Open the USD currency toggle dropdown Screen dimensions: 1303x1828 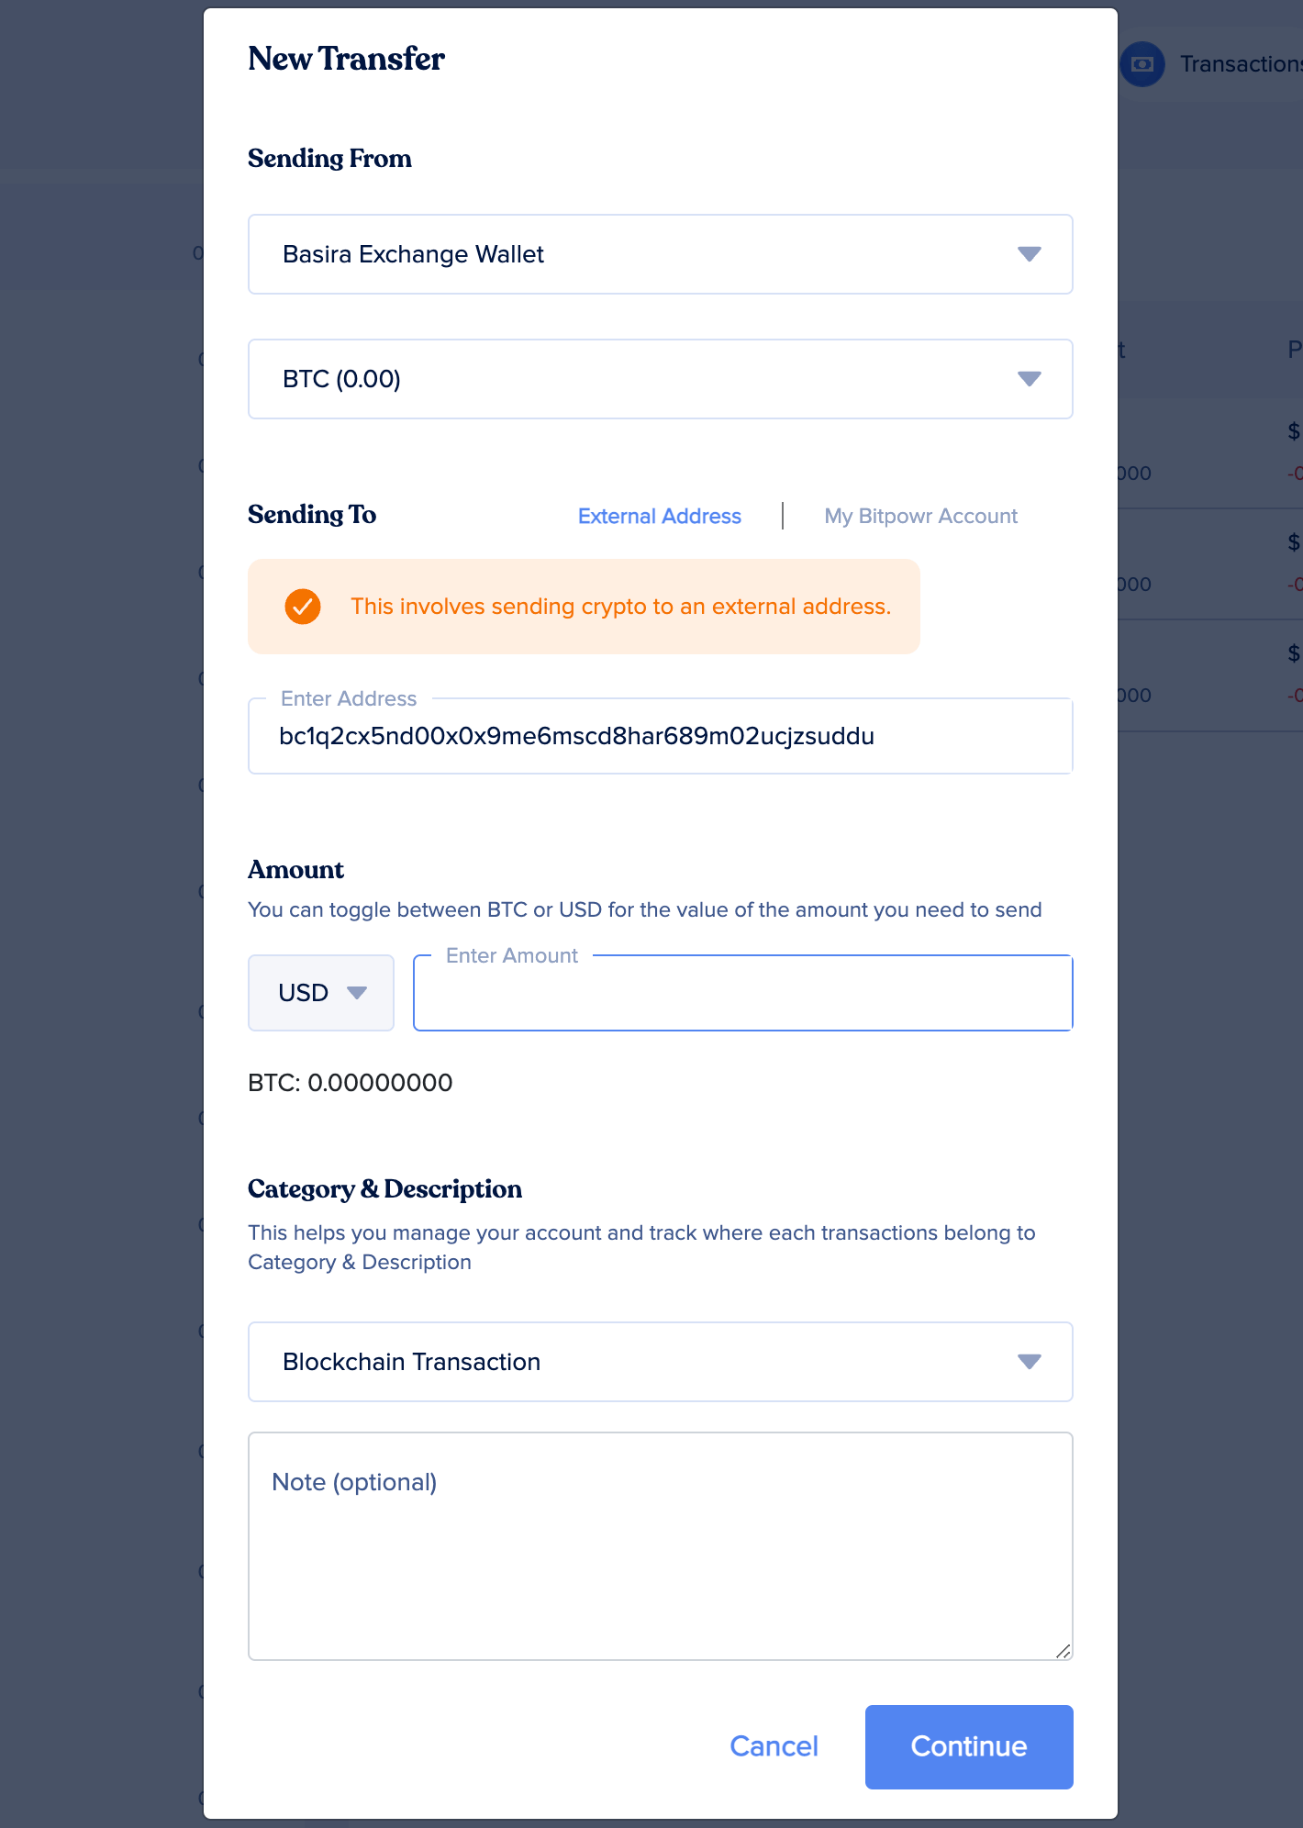321,993
